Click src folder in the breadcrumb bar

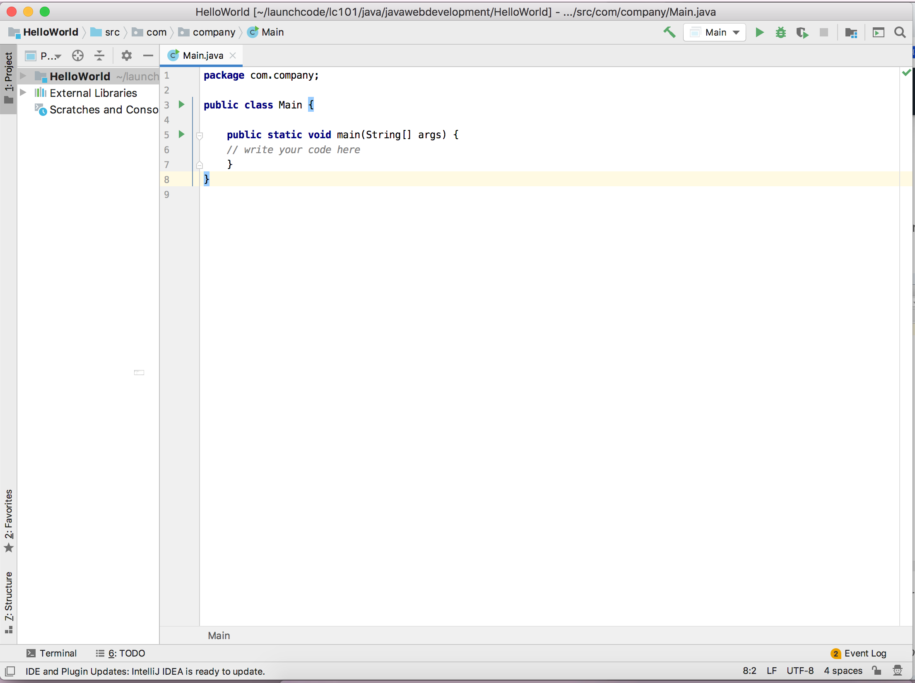pyautogui.click(x=105, y=32)
